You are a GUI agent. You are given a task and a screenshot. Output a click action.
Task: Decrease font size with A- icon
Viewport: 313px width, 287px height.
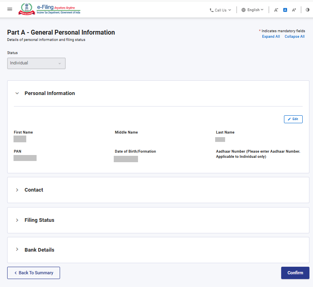[276, 10]
